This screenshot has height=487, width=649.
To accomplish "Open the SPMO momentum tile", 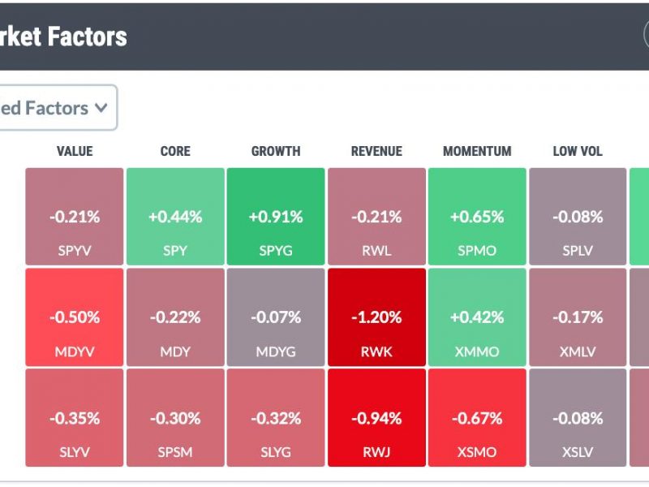I will (x=477, y=217).
